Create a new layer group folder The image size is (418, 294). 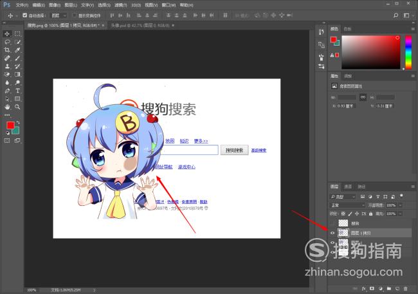click(389, 289)
